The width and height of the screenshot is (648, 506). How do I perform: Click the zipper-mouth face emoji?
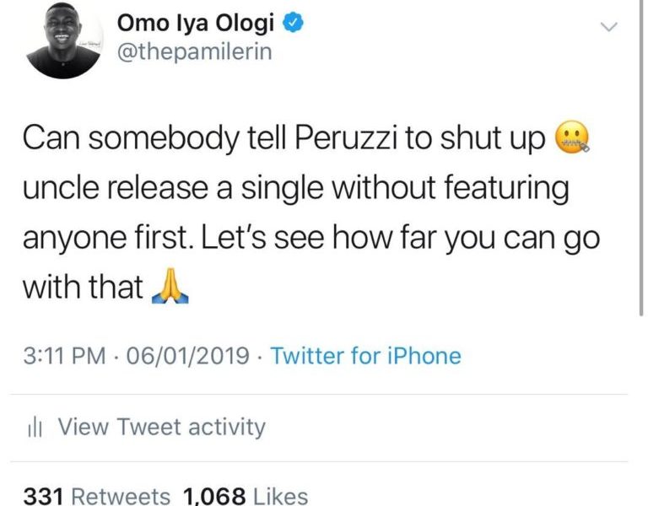pos(573,139)
